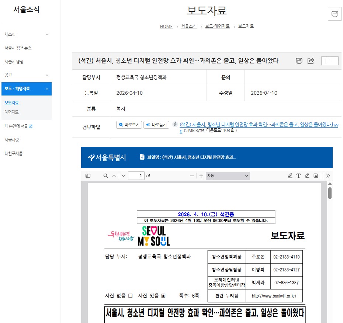
Task: Open the 자동 zoom level dropdown
Action: point(228,176)
